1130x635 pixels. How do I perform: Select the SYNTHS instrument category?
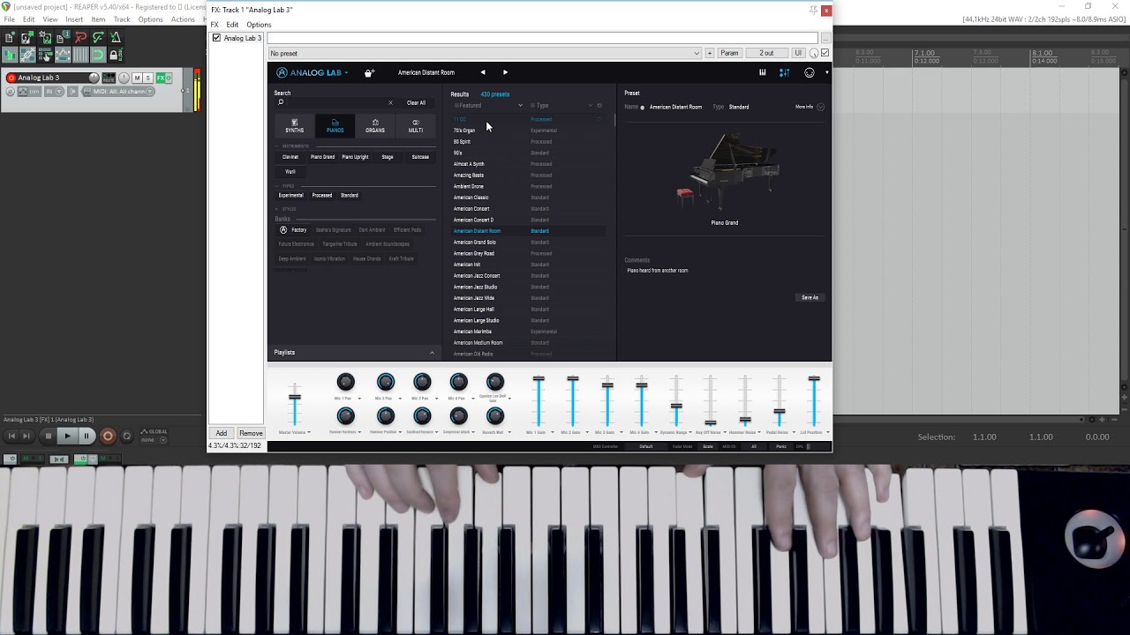294,126
